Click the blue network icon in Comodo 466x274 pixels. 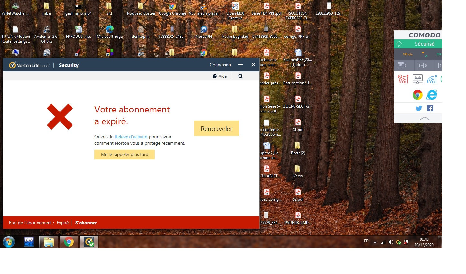point(432,79)
